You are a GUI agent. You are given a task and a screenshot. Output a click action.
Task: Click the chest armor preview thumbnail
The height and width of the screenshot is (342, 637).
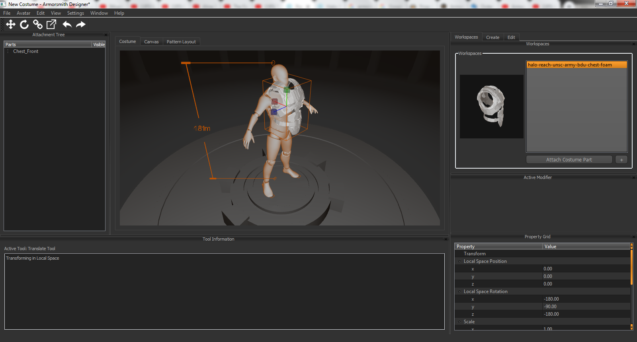pyautogui.click(x=491, y=107)
